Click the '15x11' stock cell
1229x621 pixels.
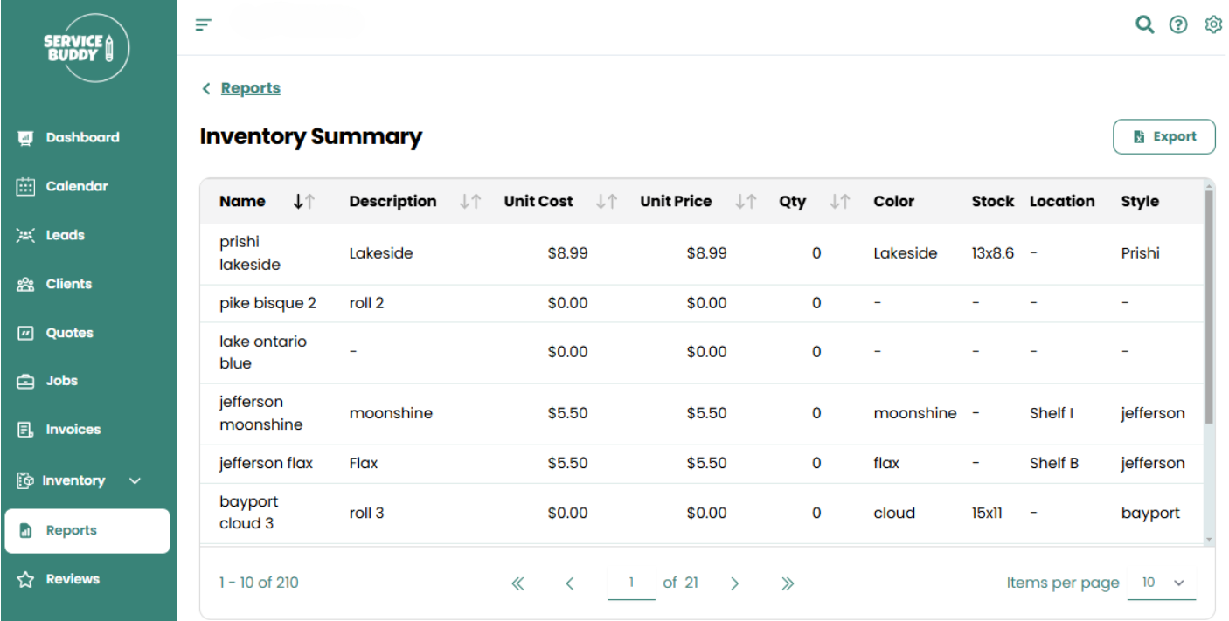pos(987,514)
